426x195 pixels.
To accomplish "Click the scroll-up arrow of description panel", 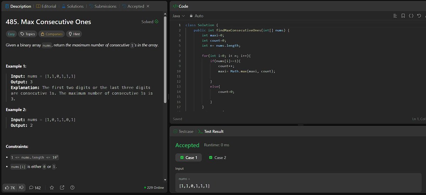I will point(165,14).
